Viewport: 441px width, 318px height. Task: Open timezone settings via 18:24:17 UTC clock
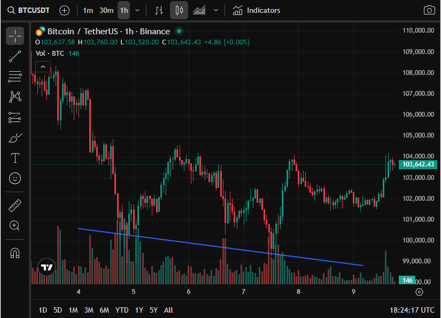412,310
